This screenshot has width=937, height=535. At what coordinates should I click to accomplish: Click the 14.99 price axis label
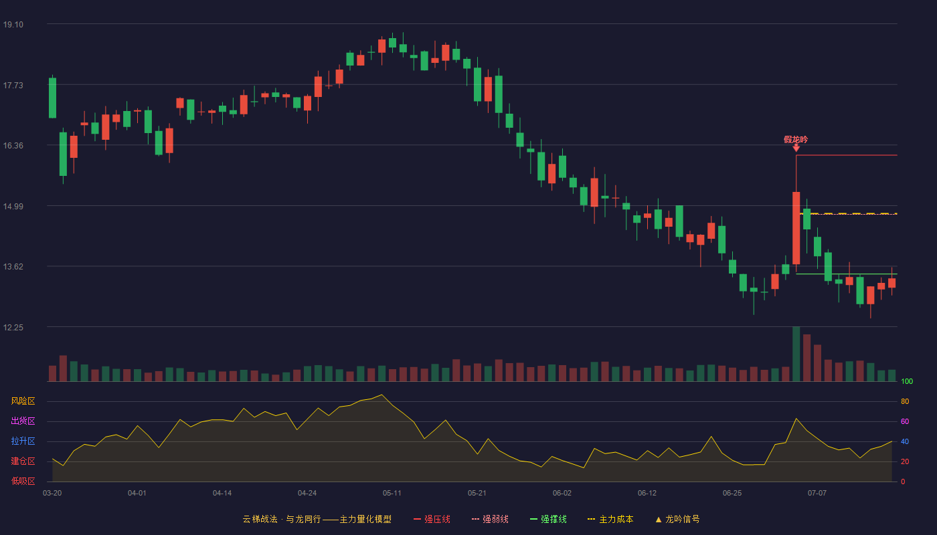[x=13, y=206]
